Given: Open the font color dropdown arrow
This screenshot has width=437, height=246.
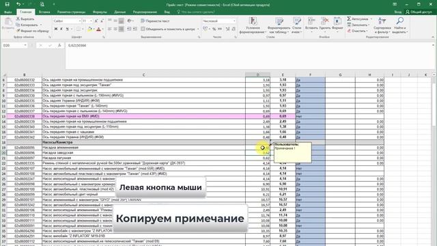Looking at the screenshot, I should (102, 29).
